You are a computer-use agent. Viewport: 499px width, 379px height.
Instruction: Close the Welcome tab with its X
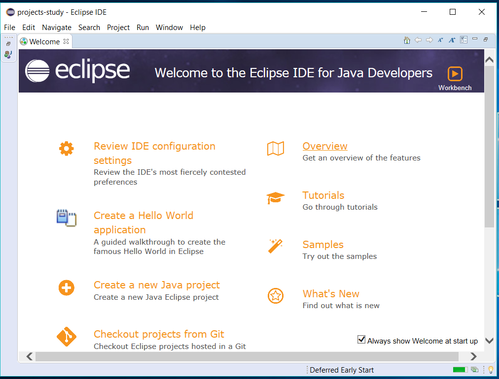point(66,41)
